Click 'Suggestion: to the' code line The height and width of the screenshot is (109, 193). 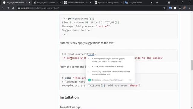(x=76, y=30)
